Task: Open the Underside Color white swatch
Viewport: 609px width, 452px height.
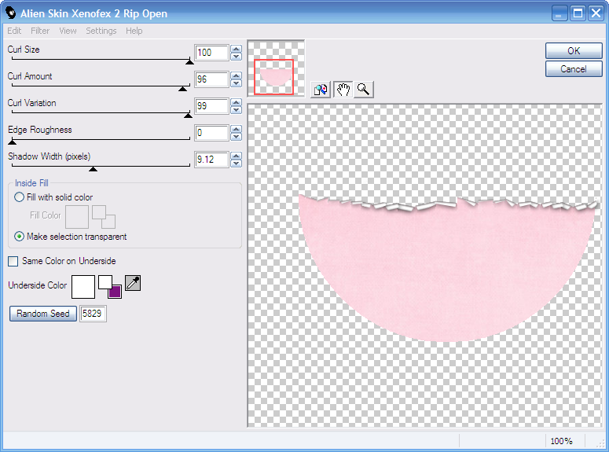Action: [x=83, y=287]
